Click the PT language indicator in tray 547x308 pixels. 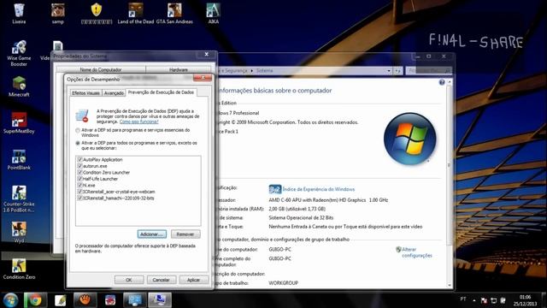(x=463, y=299)
